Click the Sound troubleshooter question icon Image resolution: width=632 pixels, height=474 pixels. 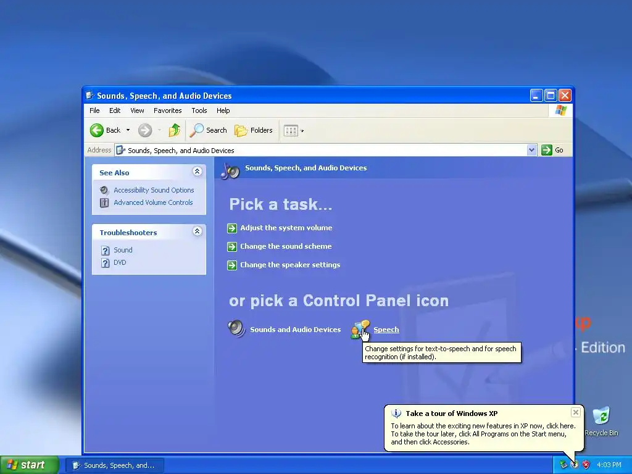(x=105, y=251)
